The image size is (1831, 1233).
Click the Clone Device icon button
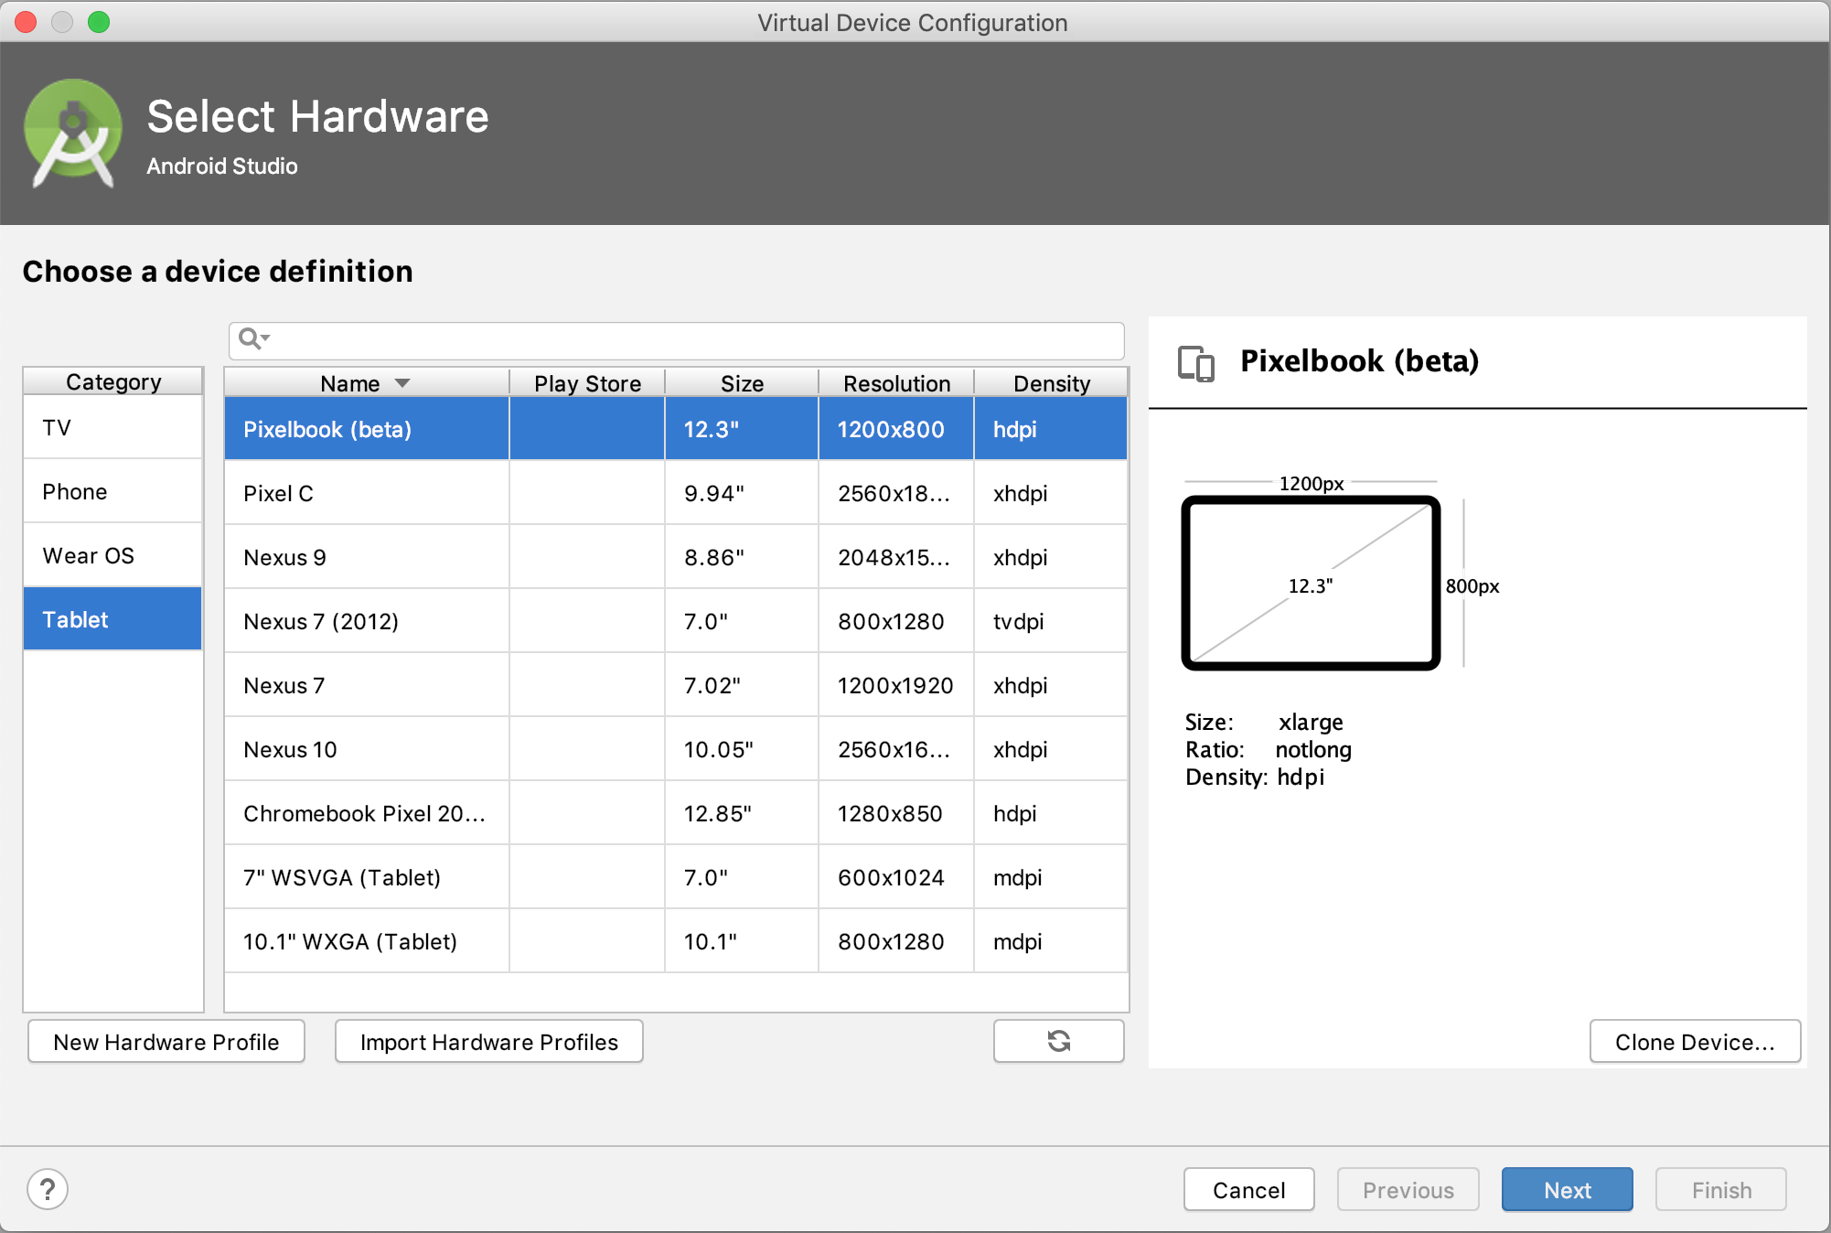click(1695, 1040)
